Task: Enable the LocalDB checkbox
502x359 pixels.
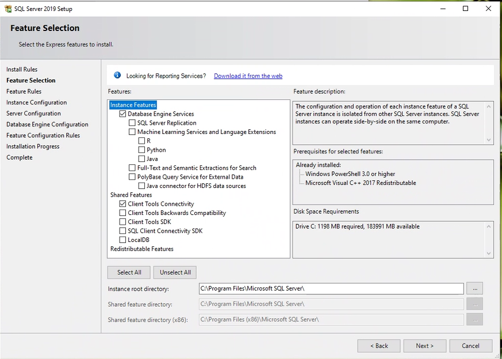Action: (122, 240)
